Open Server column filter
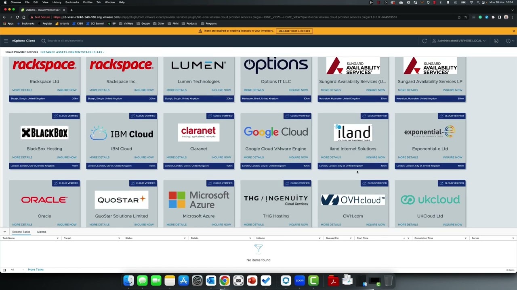 point(513,238)
